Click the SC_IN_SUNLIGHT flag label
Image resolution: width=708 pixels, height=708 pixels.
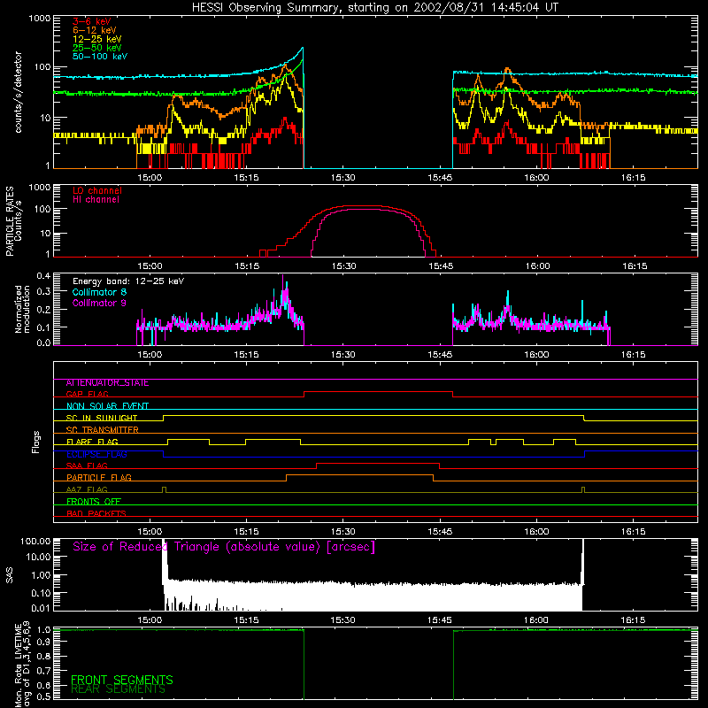tap(102, 418)
